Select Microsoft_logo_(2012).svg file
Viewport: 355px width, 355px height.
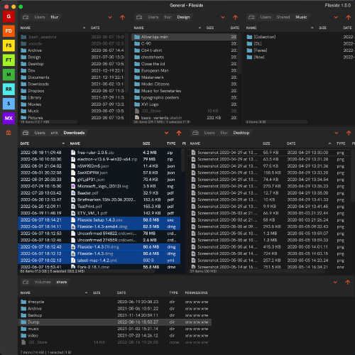(x=99, y=186)
